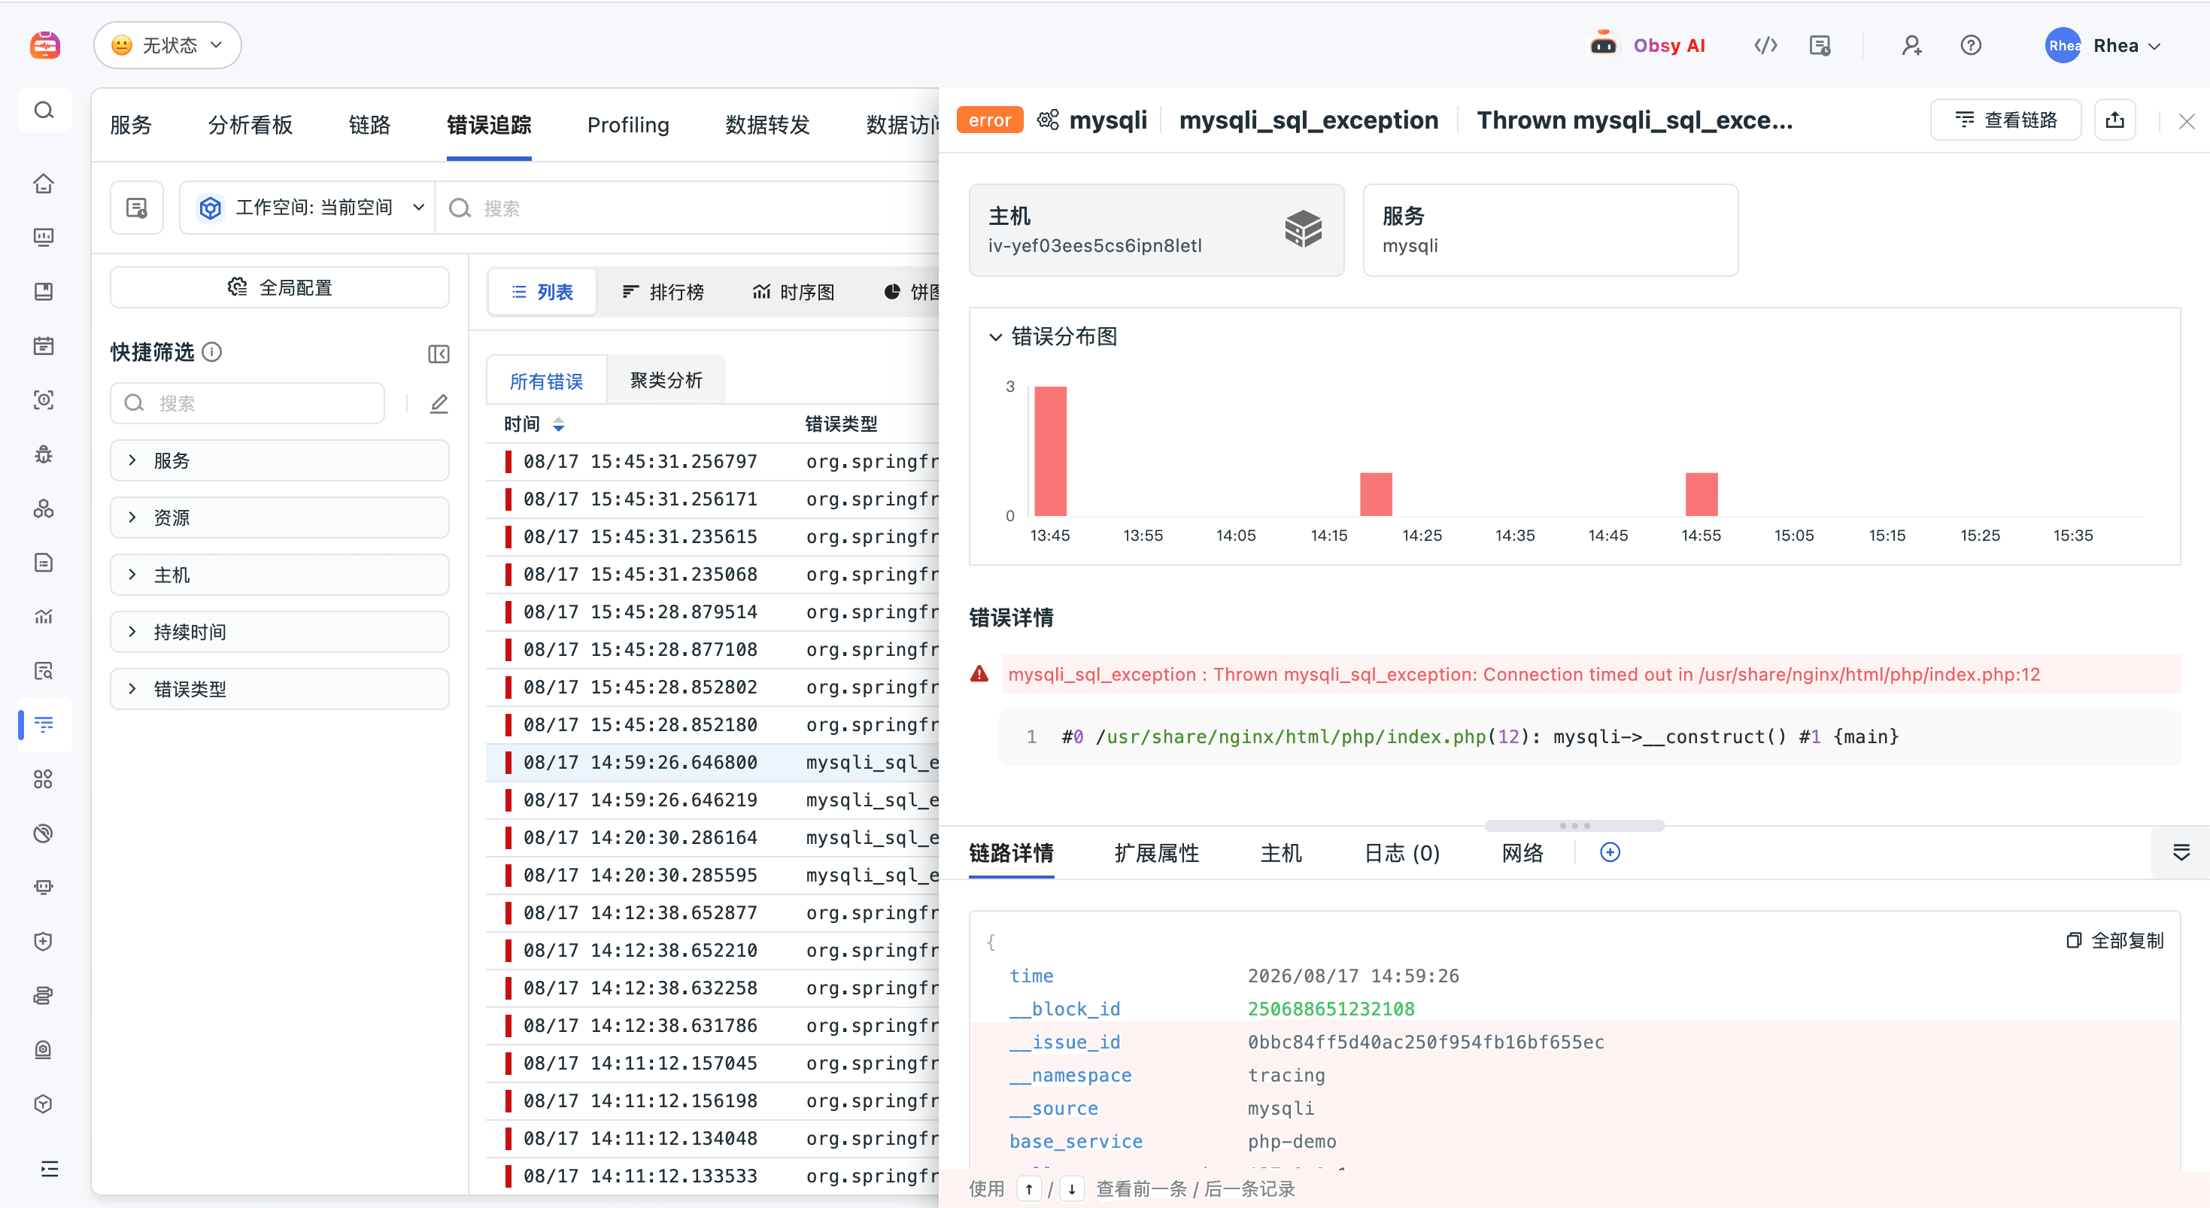Open the four circles apps icon in sidebar
Screen dimensions: 2210x1208
44,779
